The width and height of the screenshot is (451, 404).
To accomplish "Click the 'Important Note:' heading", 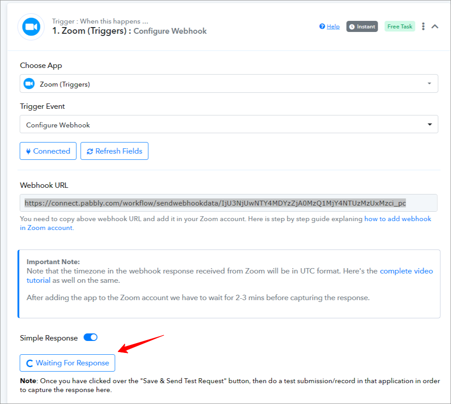I will click(53, 262).
